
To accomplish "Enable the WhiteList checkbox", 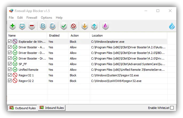I will [x=172, y=108].
